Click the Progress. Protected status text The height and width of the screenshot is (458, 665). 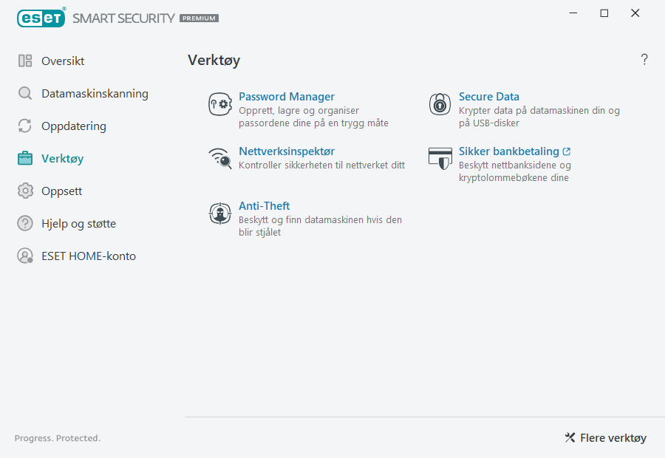pyautogui.click(x=57, y=438)
